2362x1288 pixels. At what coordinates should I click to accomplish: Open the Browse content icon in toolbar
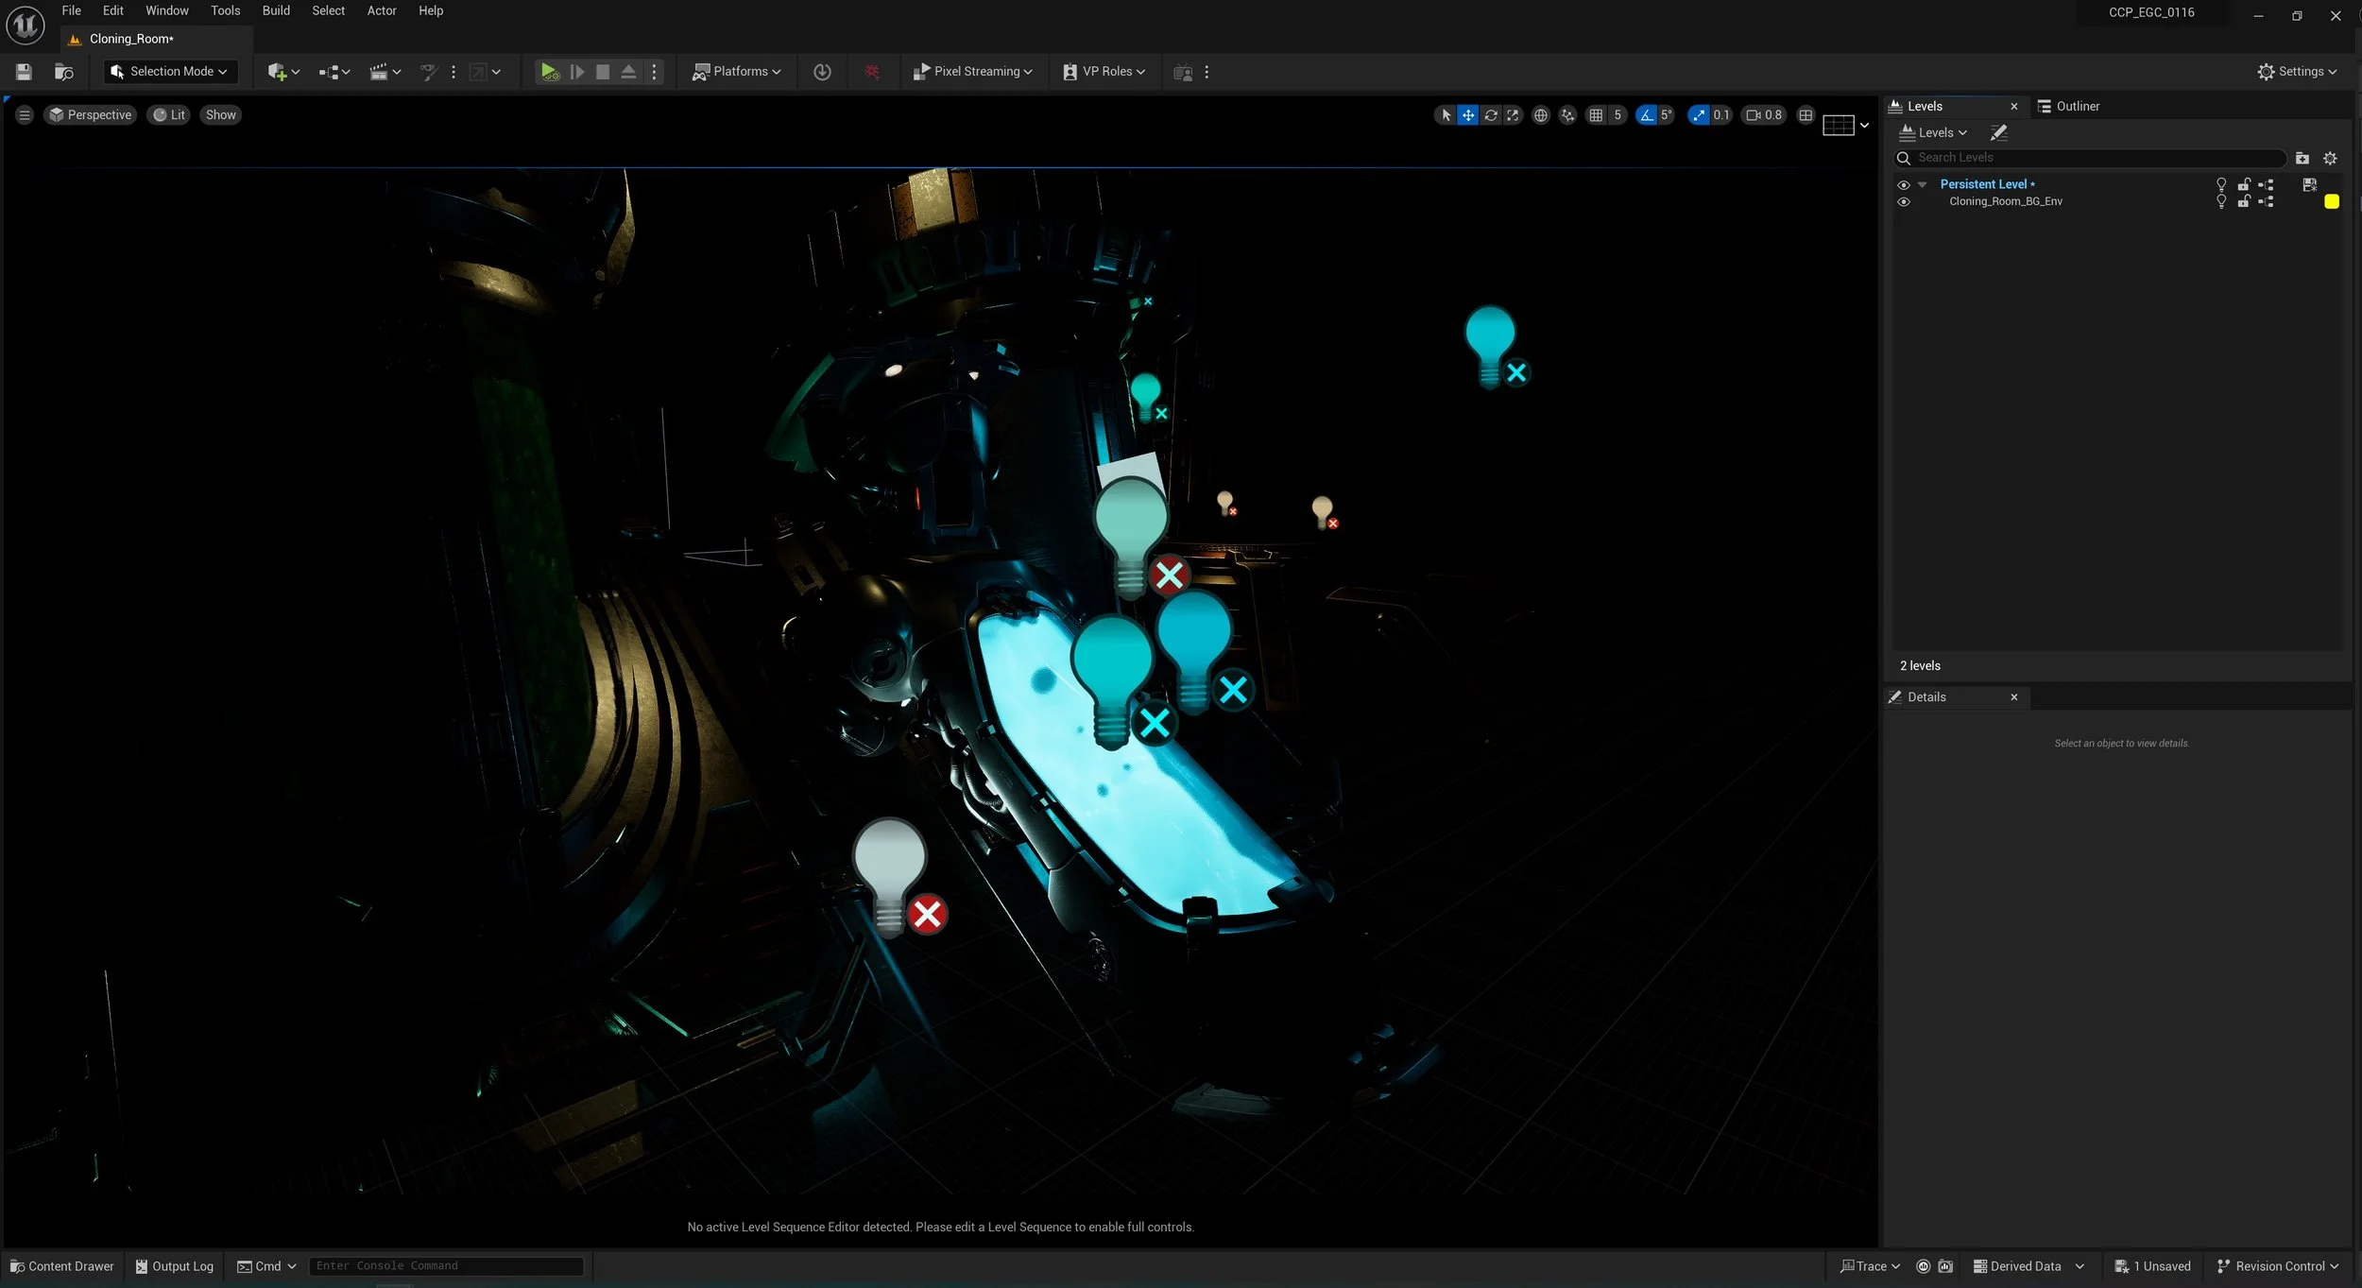pyautogui.click(x=63, y=72)
